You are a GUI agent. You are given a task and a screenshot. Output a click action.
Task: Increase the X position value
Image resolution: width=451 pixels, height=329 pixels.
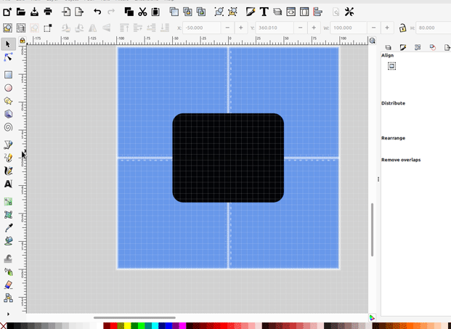(x=241, y=28)
